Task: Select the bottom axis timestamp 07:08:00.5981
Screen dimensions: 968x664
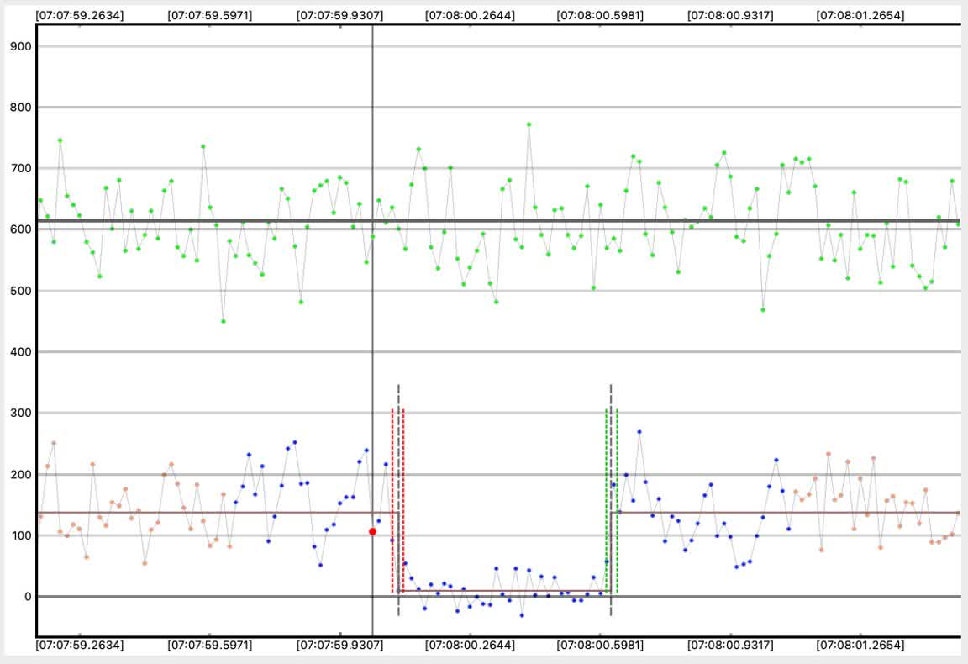Action: pos(599,646)
